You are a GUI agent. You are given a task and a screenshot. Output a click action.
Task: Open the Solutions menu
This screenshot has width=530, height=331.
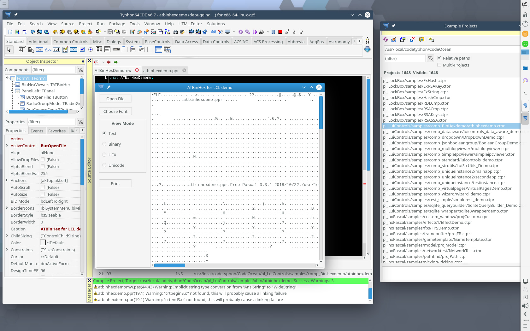click(216, 24)
